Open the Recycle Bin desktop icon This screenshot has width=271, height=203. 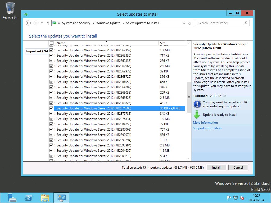(10, 11)
